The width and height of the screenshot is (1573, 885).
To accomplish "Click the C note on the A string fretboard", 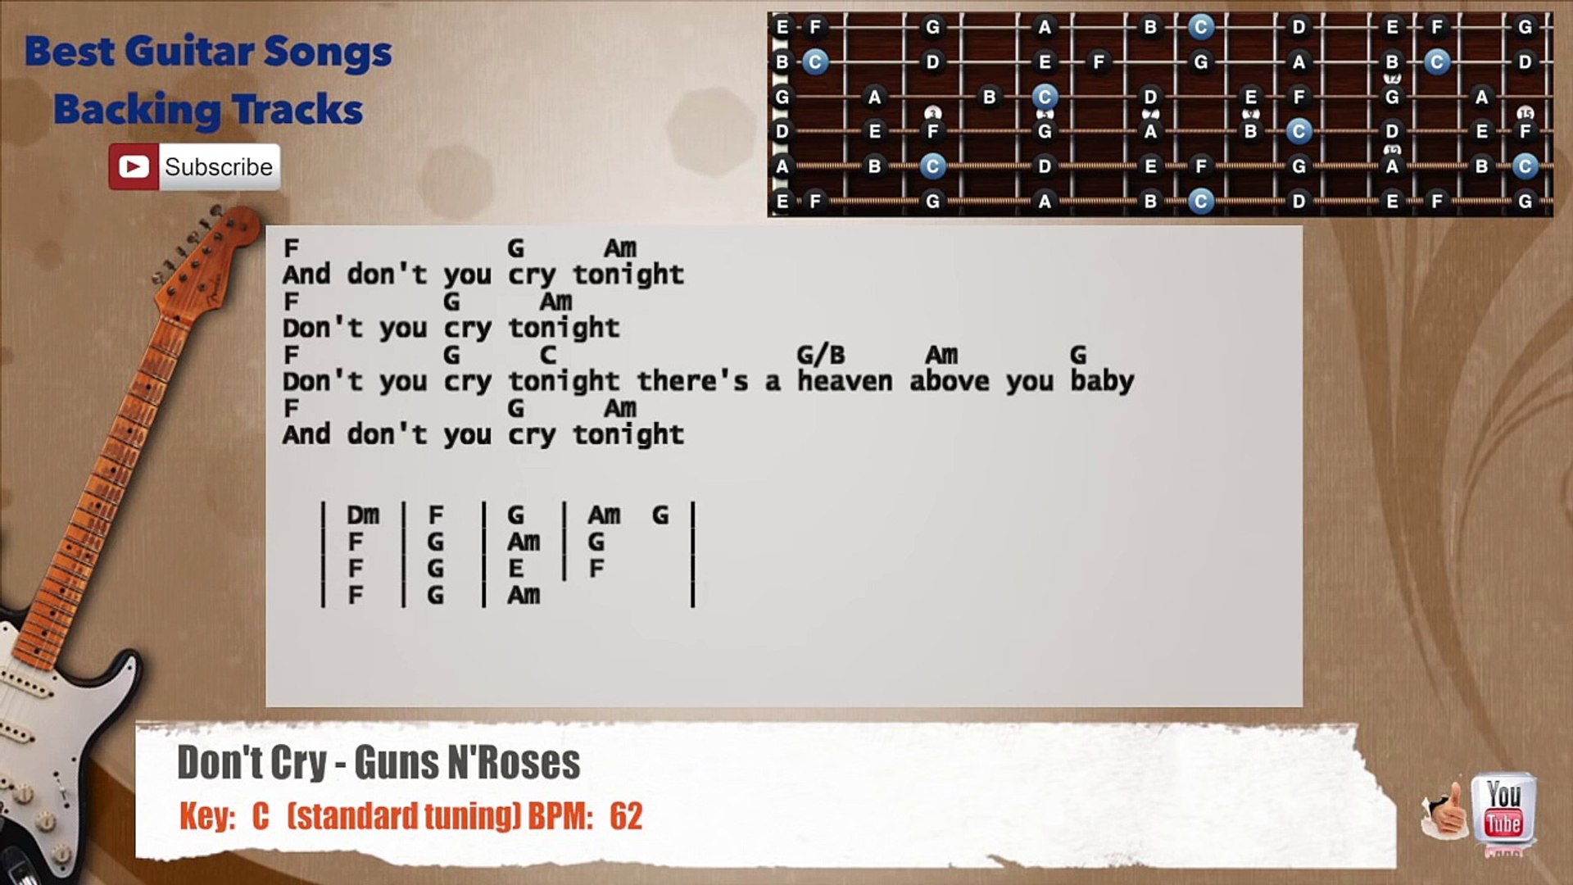I will point(930,164).
